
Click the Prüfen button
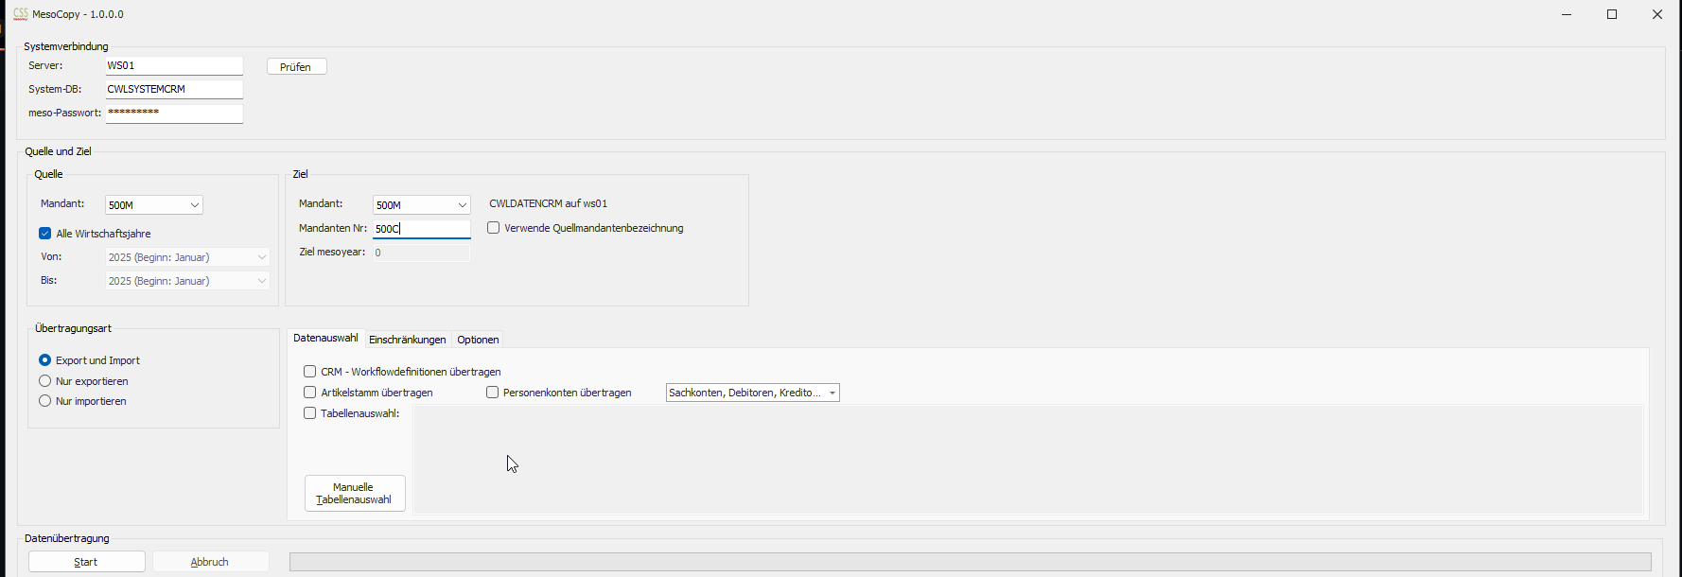click(296, 67)
